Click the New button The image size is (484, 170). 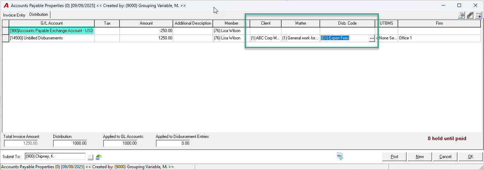point(420,157)
